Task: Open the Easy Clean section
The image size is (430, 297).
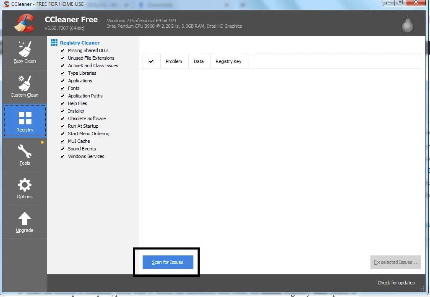Action: [25, 53]
